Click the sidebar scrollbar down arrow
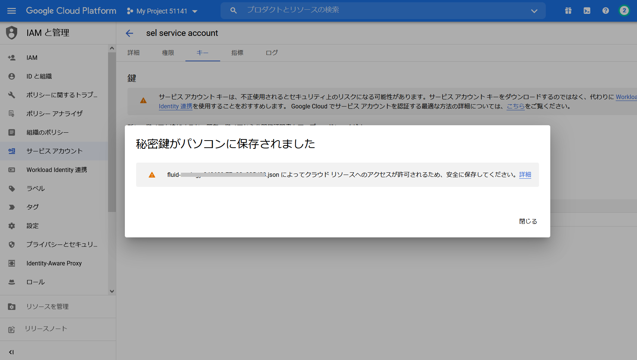This screenshot has width=637, height=360. (112, 291)
